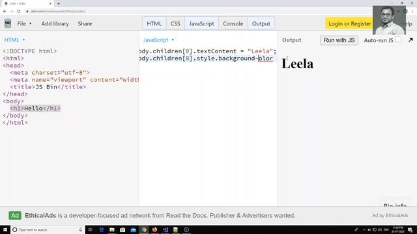Open the Chrome three-dot menu

412,11
